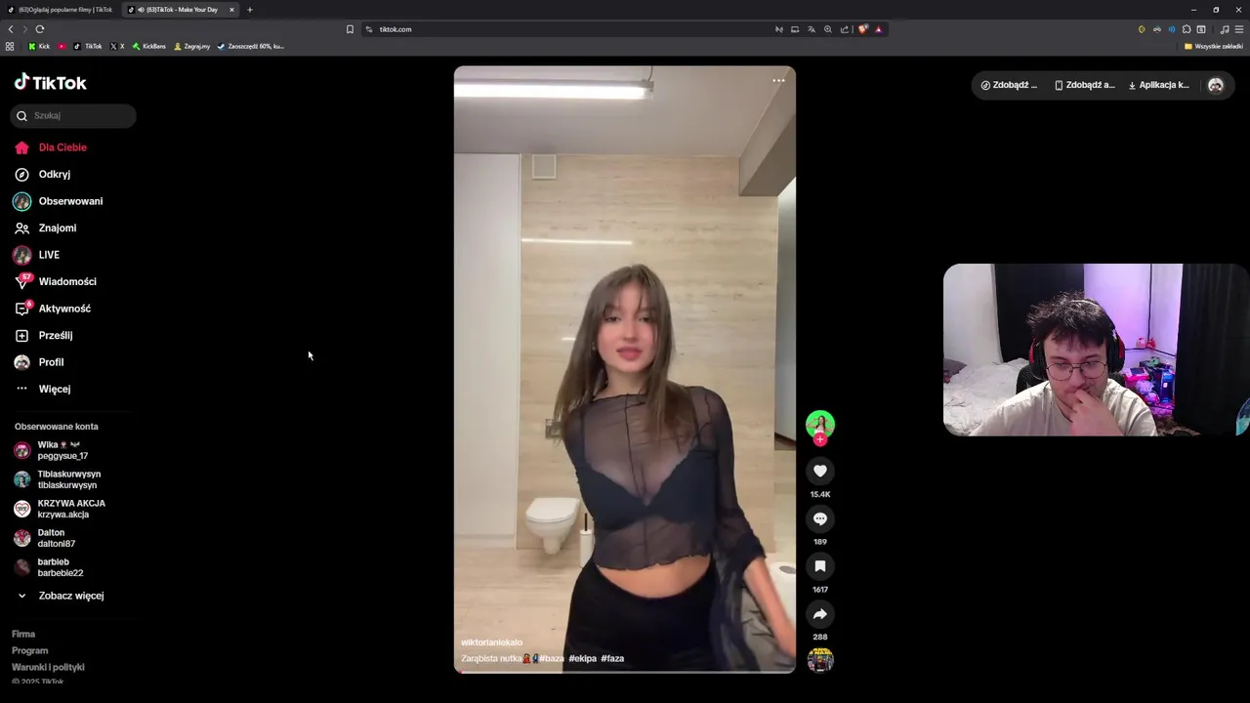Viewport: 1250px width, 703px height.
Task: Open the X bookmark
Action: tap(117, 46)
